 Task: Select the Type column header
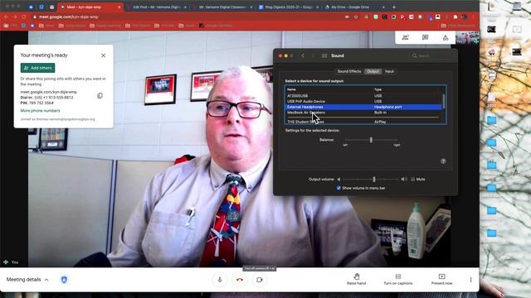378,89
